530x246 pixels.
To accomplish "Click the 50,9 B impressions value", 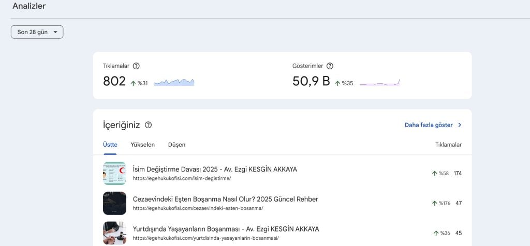I will click(x=311, y=81).
